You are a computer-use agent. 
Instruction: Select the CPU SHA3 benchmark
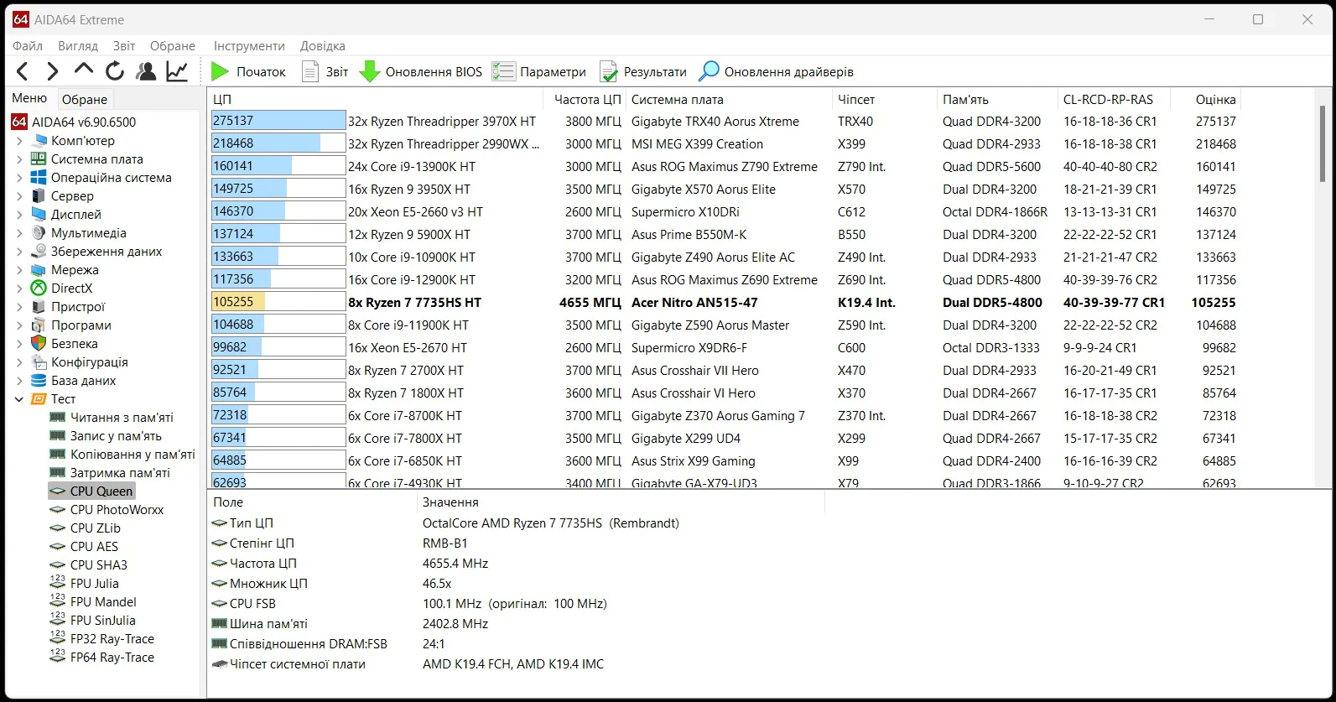click(88, 565)
